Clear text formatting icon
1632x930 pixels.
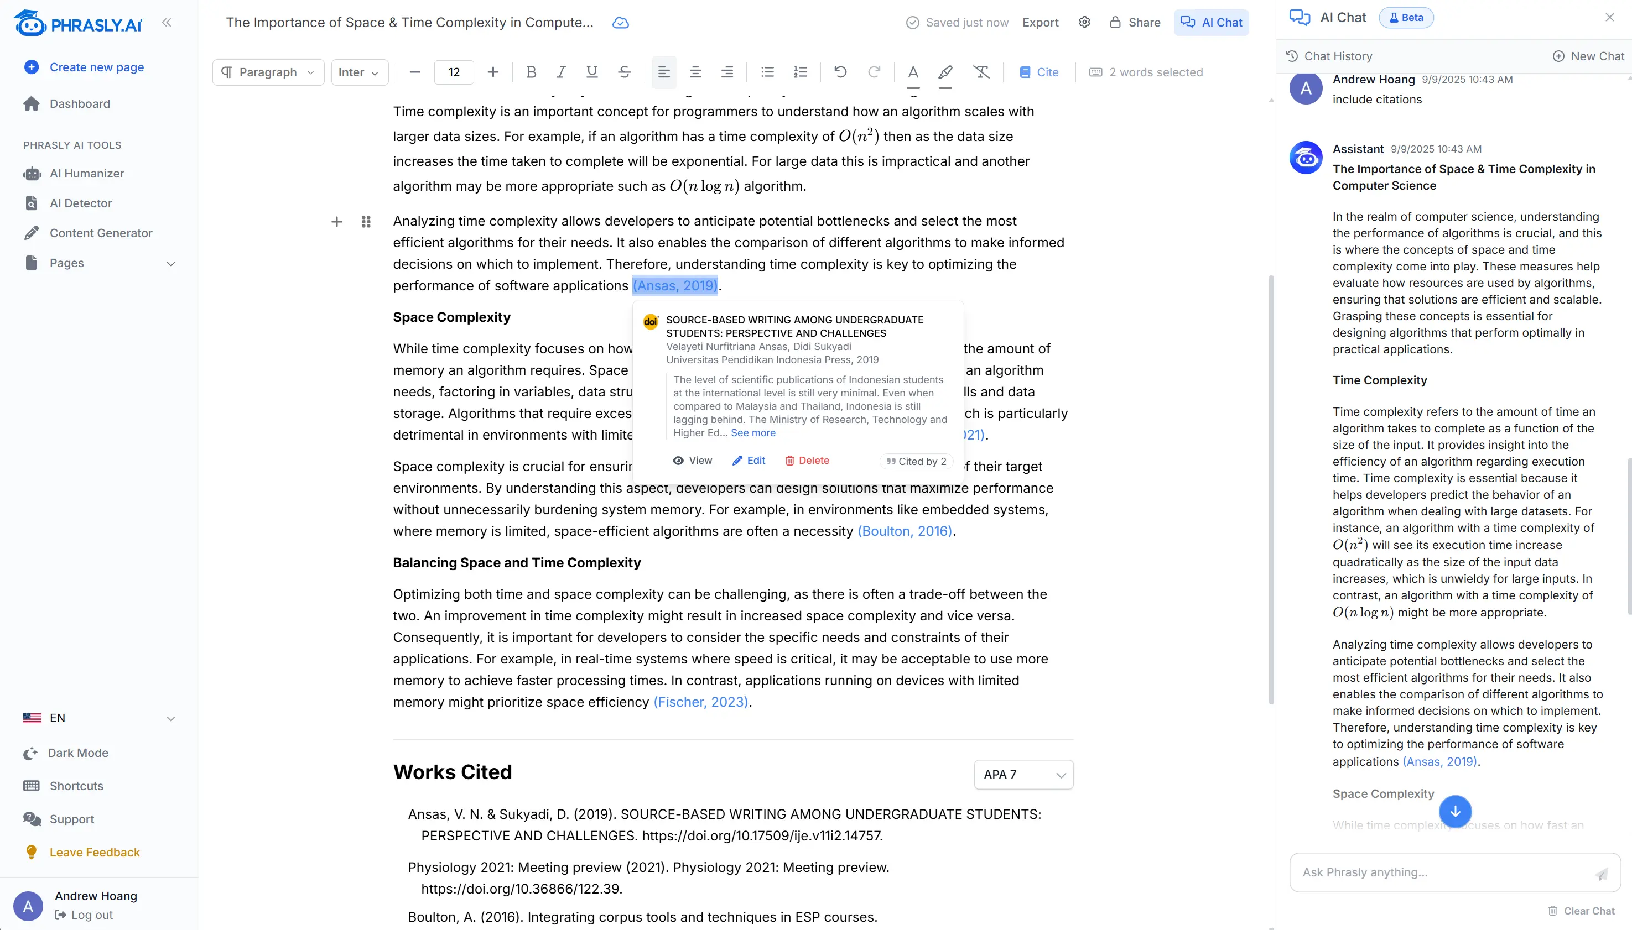[981, 72]
